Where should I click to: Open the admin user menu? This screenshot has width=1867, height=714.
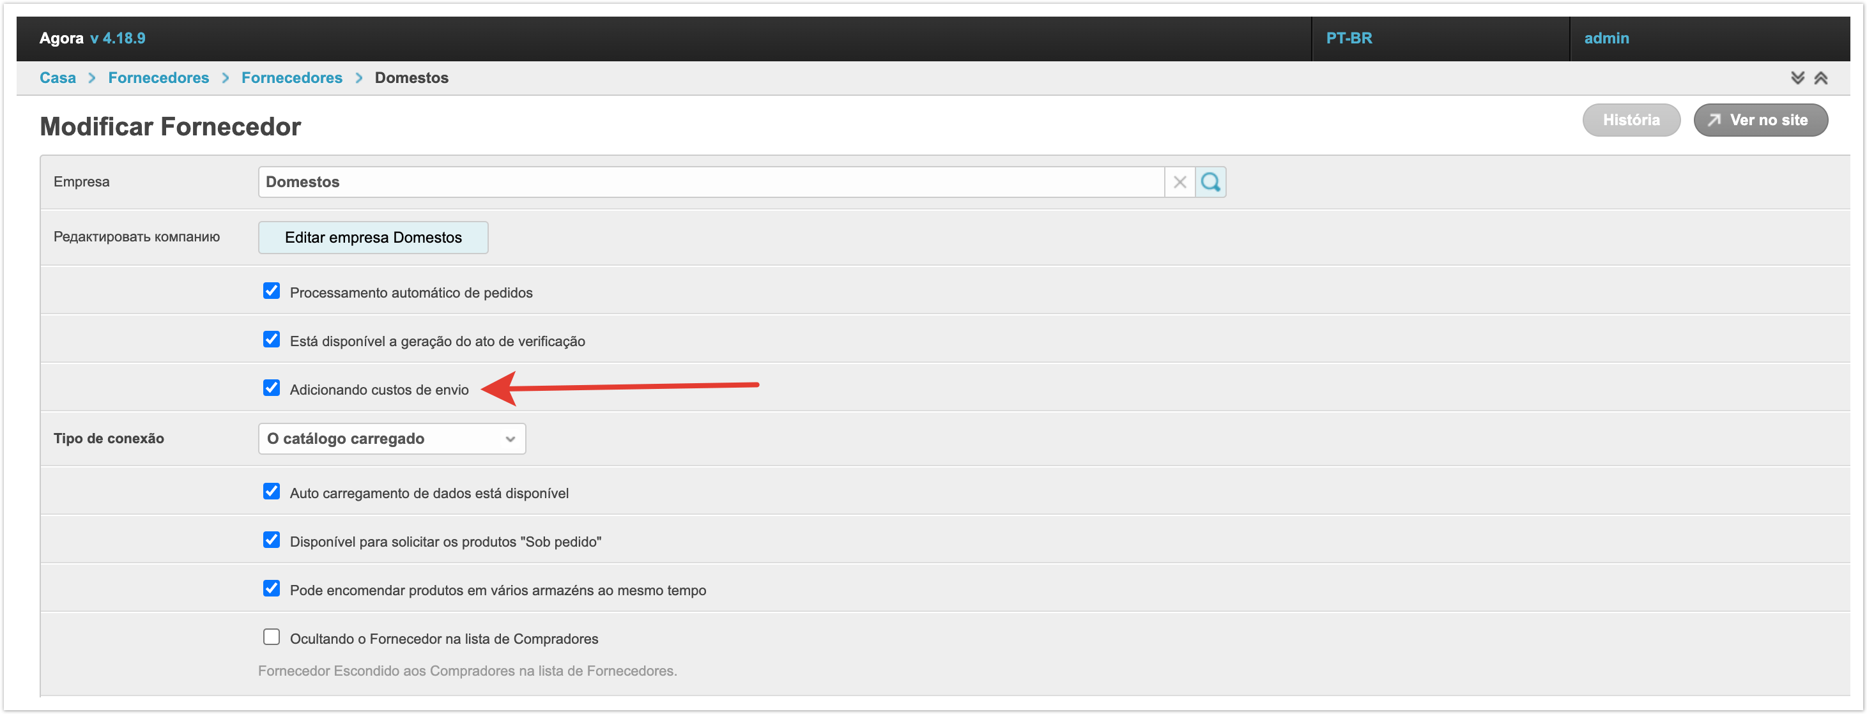(x=1606, y=38)
